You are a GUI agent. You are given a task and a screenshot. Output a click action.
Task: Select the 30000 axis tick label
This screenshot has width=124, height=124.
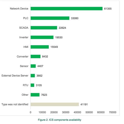click(66, 112)
